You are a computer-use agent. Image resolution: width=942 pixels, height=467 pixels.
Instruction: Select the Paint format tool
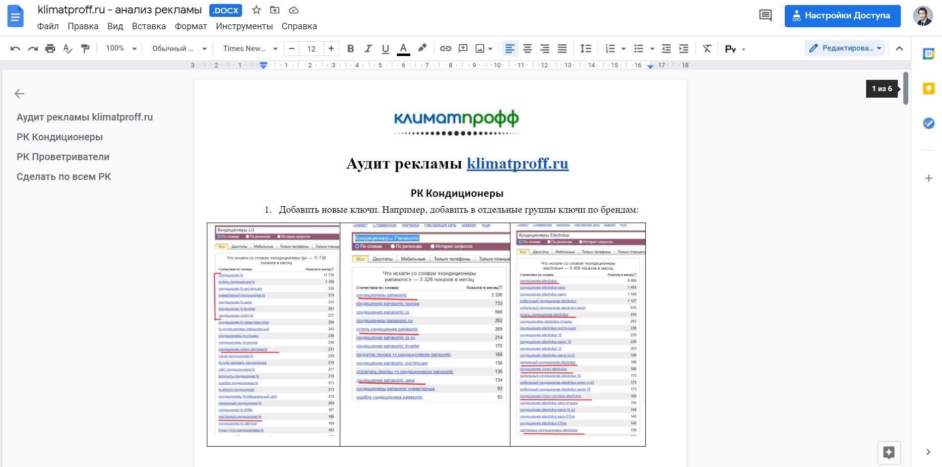(x=85, y=48)
